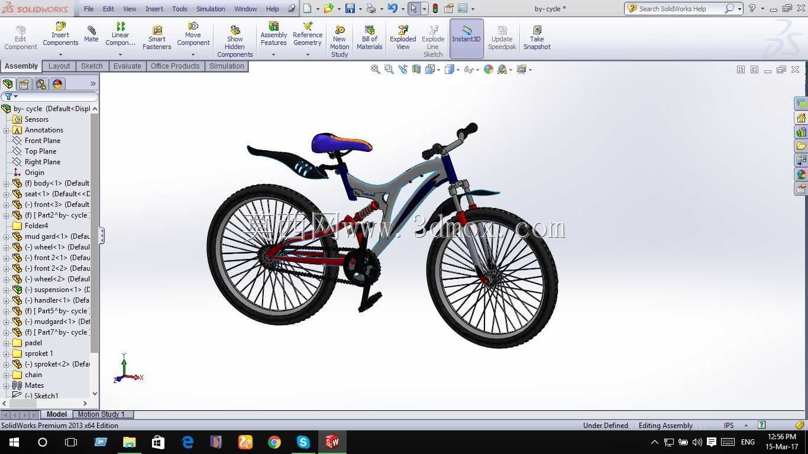Take a display state Snapshot
Image resolution: width=808 pixels, height=454 pixels.
(x=536, y=38)
